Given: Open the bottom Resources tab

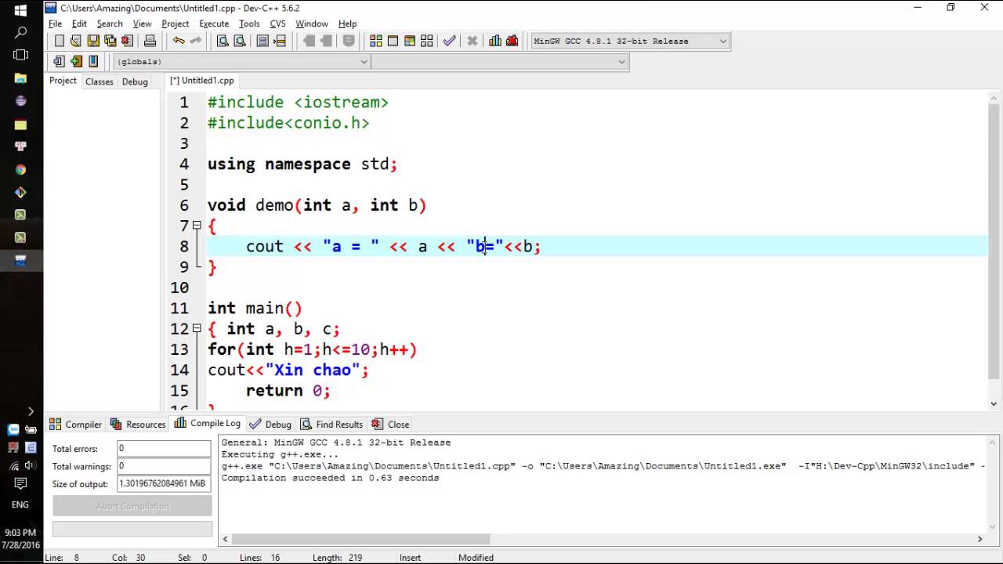Looking at the screenshot, I should [138, 425].
